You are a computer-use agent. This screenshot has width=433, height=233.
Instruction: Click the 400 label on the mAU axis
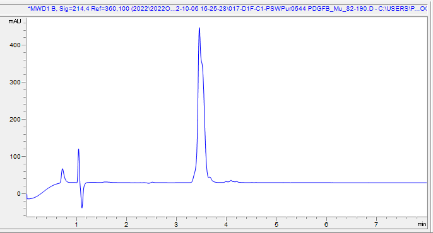pyautogui.click(x=15, y=45)
